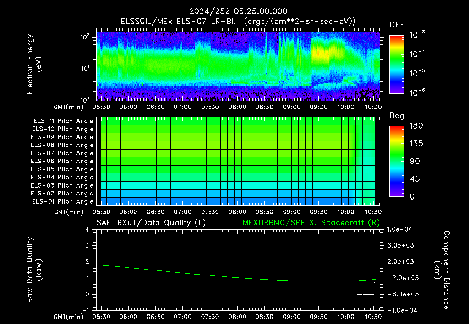Click the green spacecraft X curve in bottom plot
This screenshot has height=324, width=469.
(238, 277)
